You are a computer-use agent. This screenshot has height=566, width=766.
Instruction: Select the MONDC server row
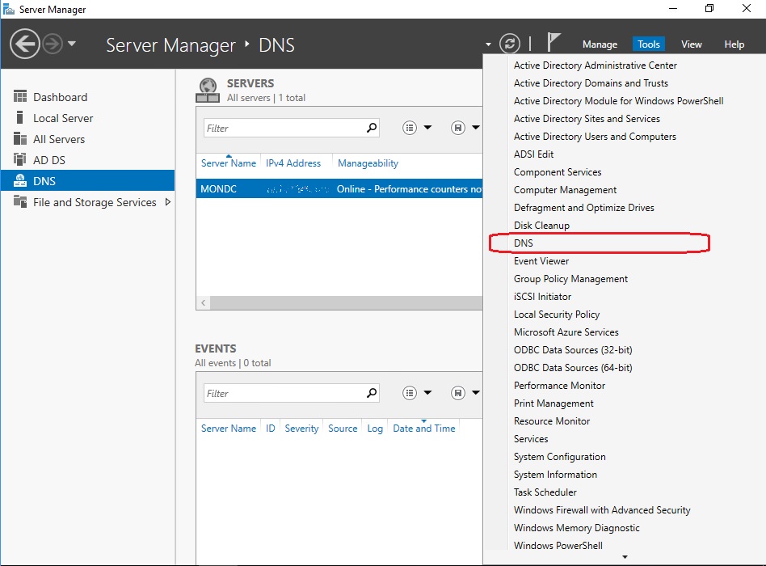click(x=339, y=188)
